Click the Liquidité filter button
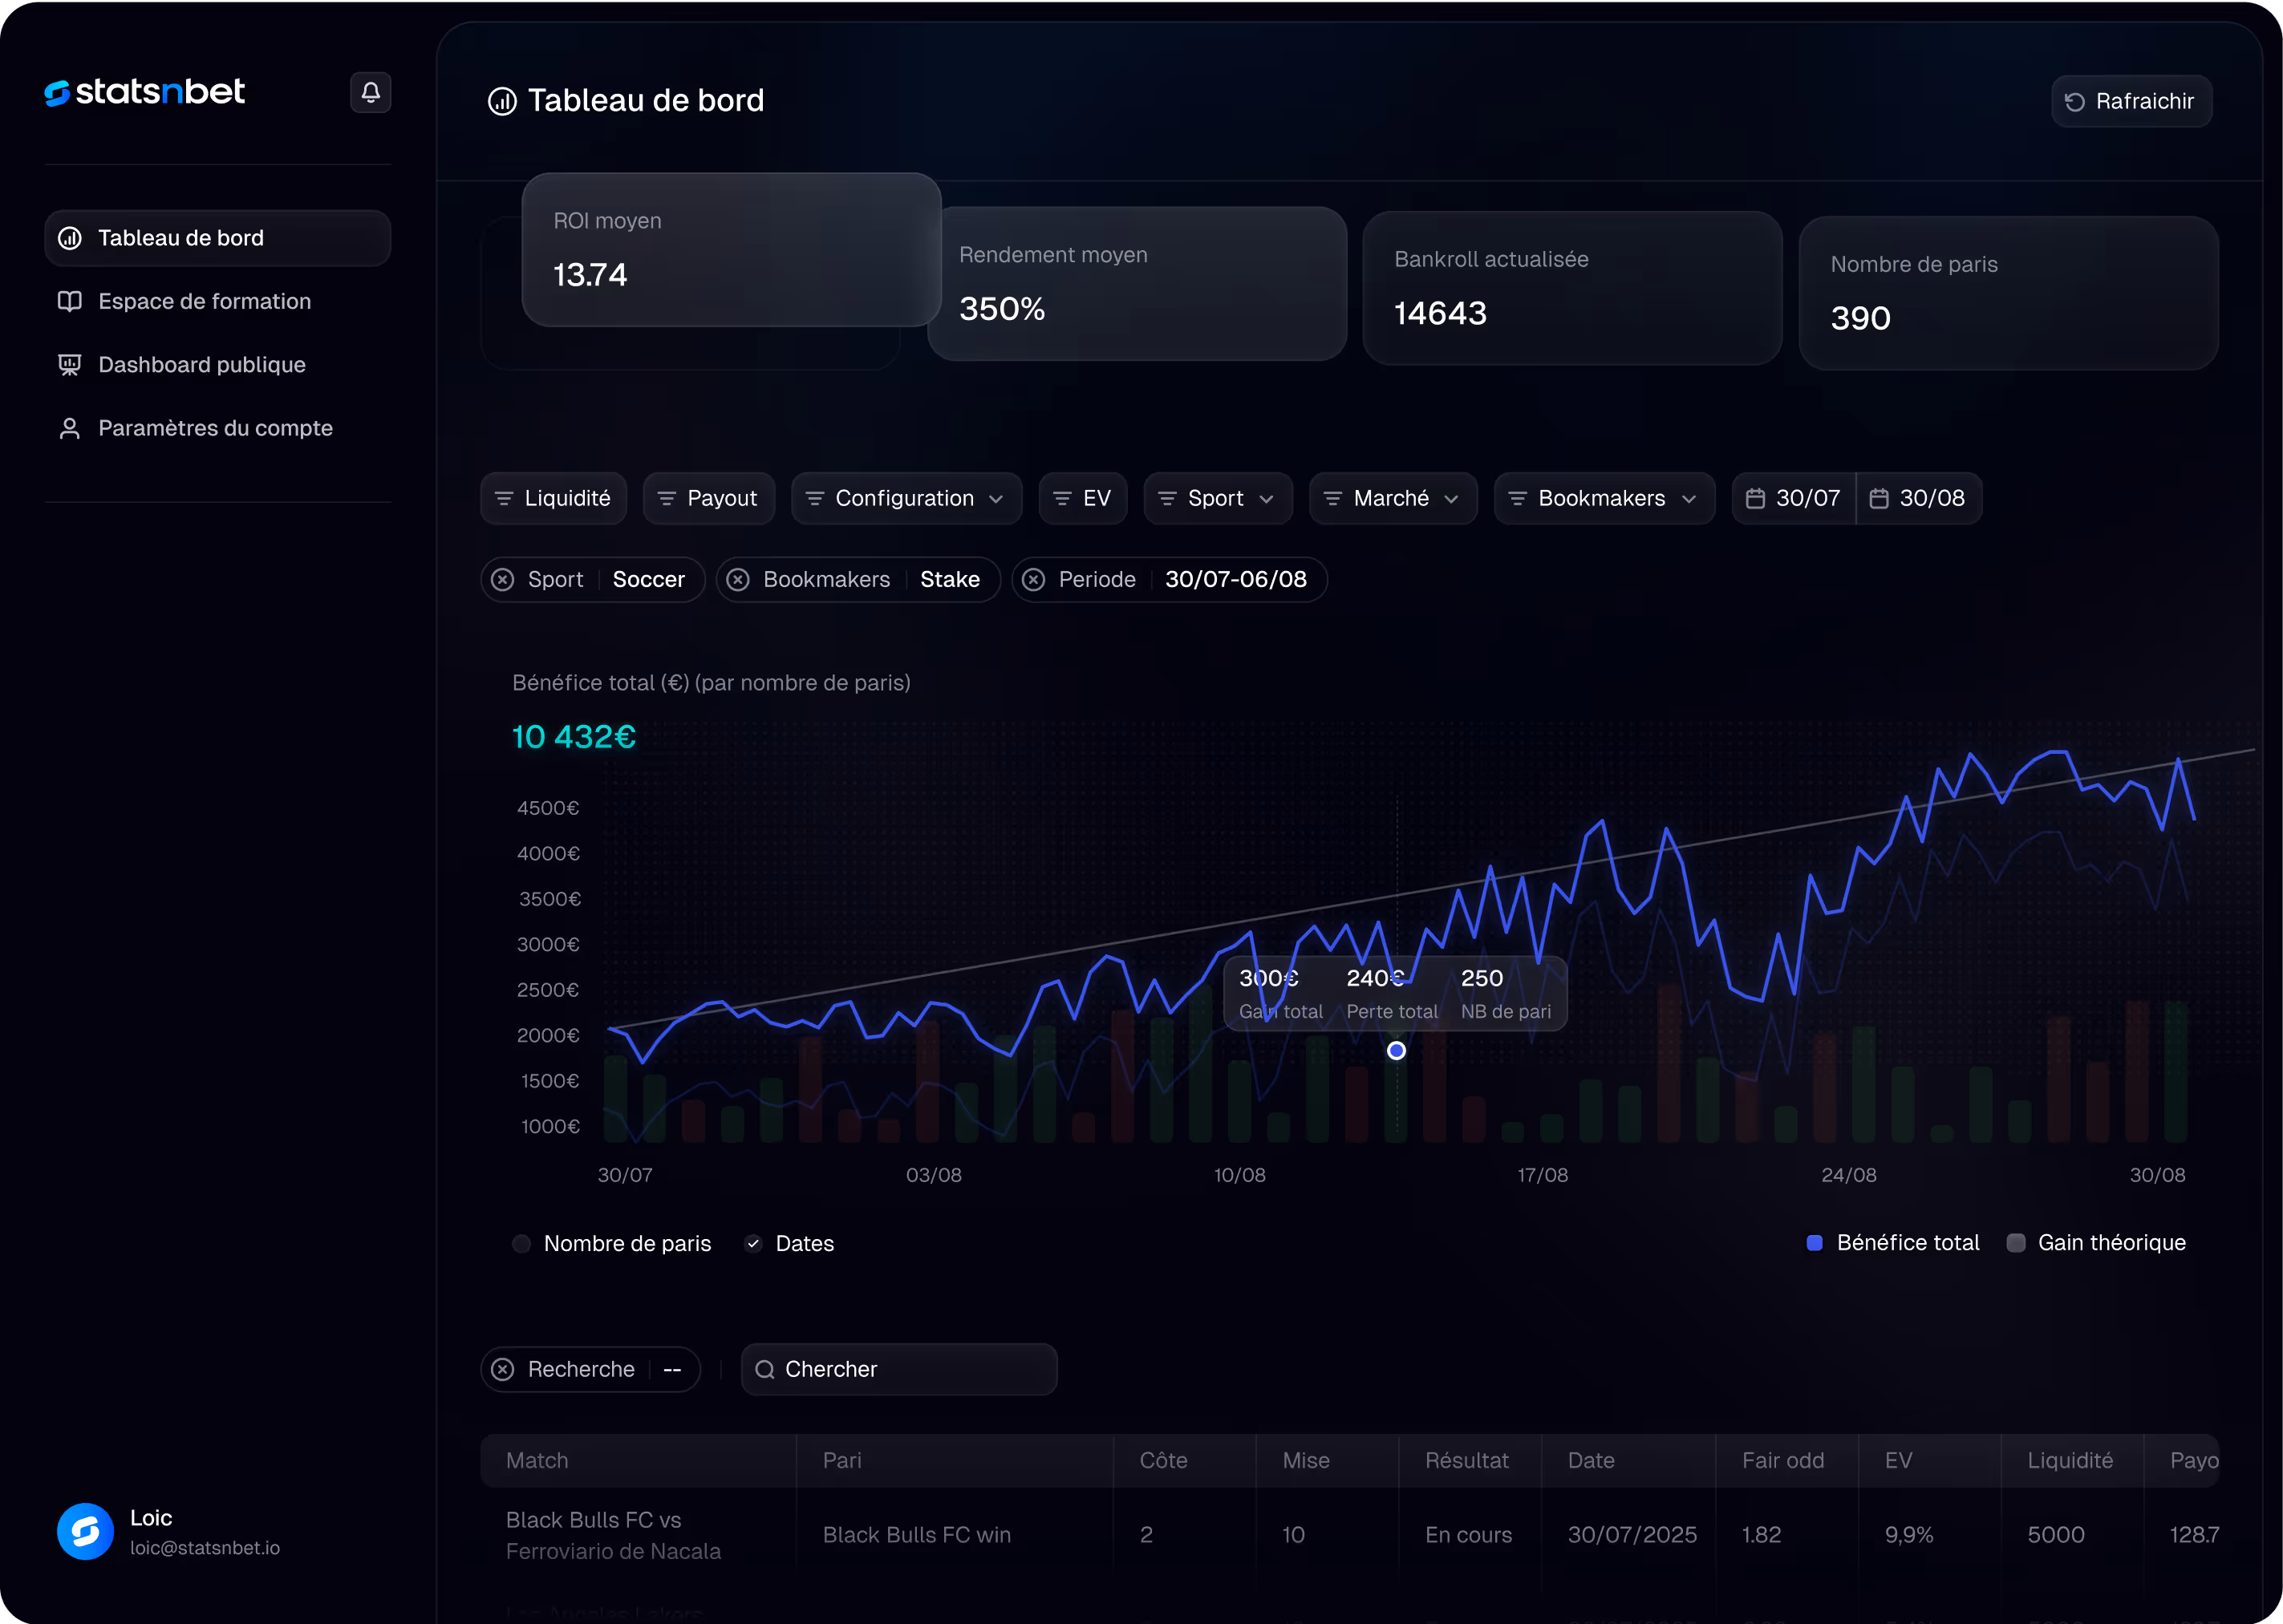 pyautogui.click(x=553, y=498)
